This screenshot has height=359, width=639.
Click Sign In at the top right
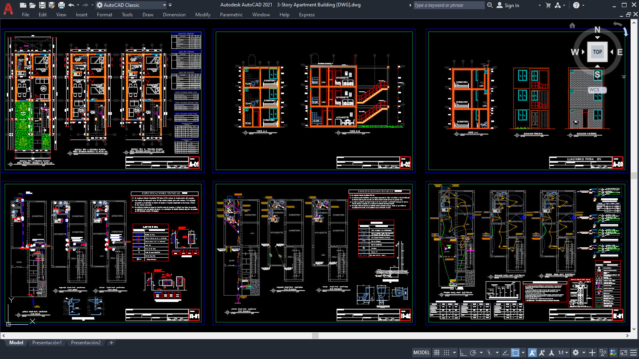(x=512, y=5)
